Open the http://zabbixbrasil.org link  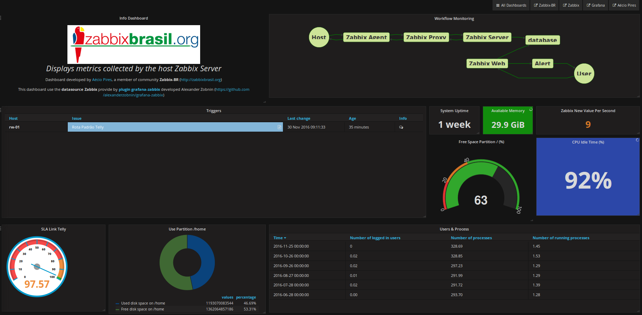coord(201,80)
